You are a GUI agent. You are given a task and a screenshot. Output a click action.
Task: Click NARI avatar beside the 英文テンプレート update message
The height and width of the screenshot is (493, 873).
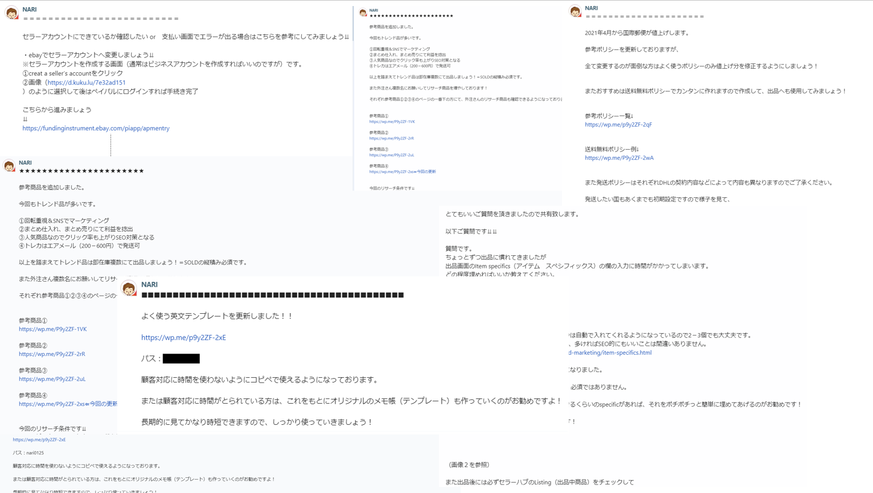click(x=129, y=288)
